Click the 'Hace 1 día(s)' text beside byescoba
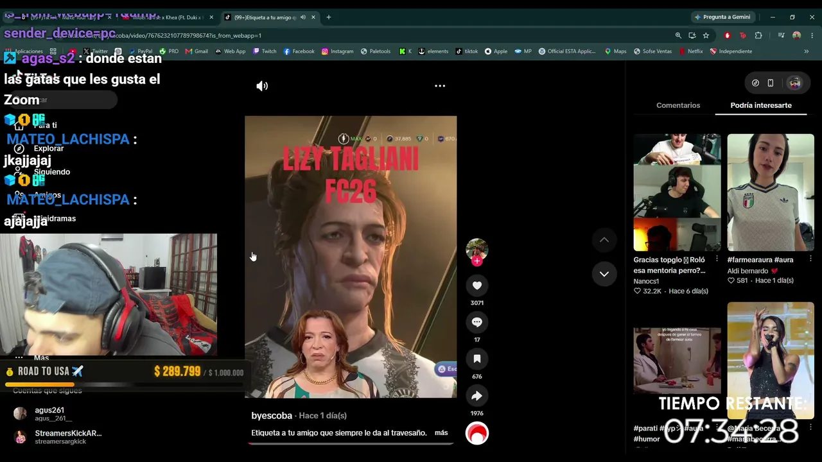The height and width of the screenshot is (462, 822). coord(322,416)
